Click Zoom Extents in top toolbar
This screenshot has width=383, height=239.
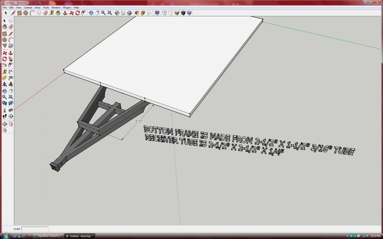[110, 13]
